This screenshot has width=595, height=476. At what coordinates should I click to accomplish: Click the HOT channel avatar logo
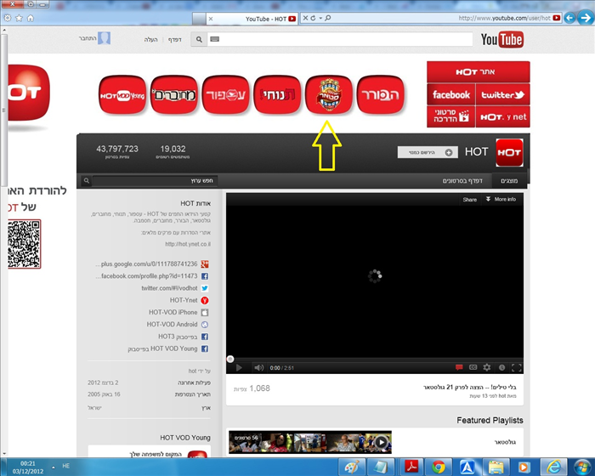click(x=509, y=153)
